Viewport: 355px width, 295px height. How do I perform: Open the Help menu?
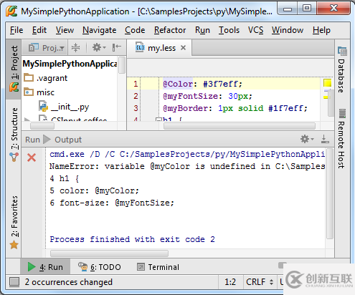[x=321, y=30]
